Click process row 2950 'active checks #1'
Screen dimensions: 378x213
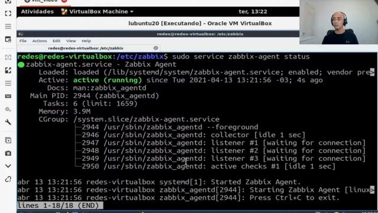click(208, 166)
